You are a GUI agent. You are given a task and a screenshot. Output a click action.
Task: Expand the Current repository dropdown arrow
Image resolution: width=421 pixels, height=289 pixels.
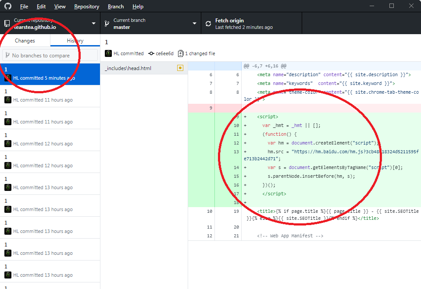[x=93, y=24]
